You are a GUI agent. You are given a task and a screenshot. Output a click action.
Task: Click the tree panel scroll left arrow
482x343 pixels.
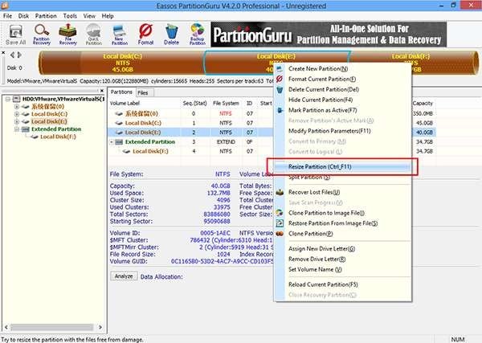coord(6,327)
